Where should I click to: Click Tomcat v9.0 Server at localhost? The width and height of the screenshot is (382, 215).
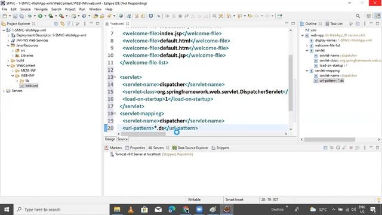point(138,154)
